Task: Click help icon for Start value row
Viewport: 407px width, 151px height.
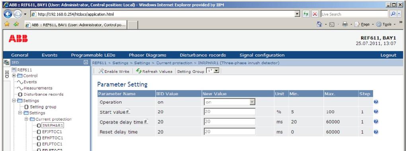Action: tap(376, 112)
